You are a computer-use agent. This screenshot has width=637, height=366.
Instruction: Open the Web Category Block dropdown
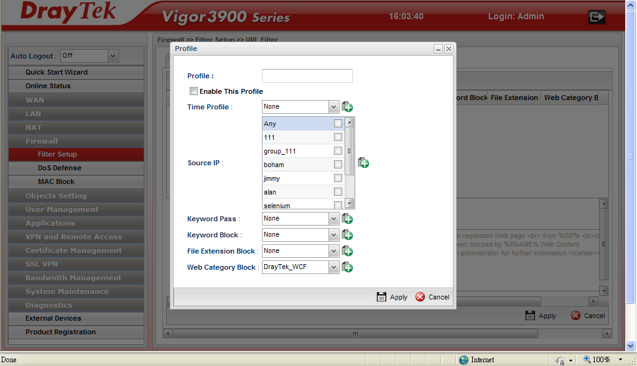333,267
